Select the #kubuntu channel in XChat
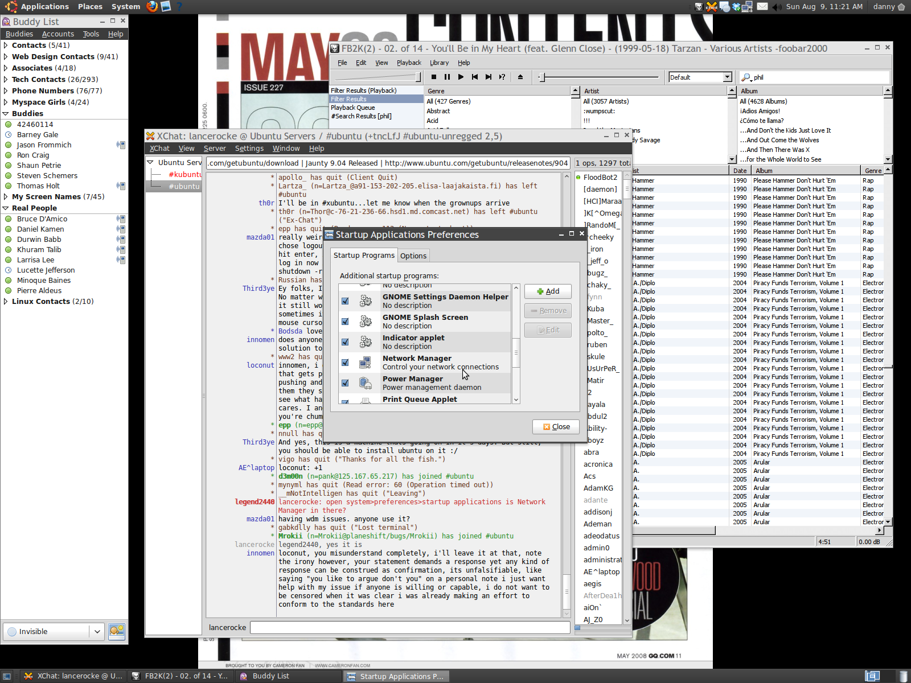The height and width of the screenshot is (683, 911). (x=184, y=174)
